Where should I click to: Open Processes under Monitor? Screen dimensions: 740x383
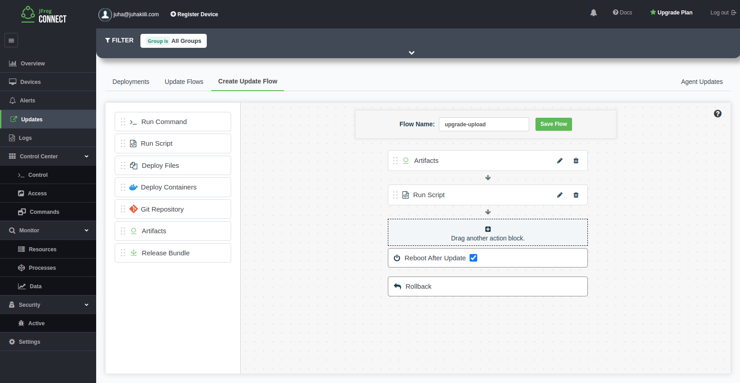click(x=48, y=268)
